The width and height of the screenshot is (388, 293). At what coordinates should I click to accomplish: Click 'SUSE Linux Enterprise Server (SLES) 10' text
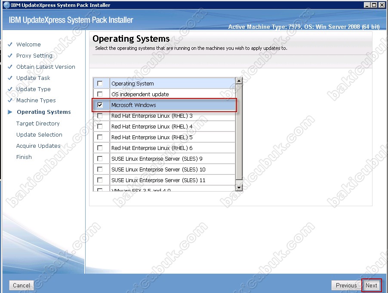point(158,169)
